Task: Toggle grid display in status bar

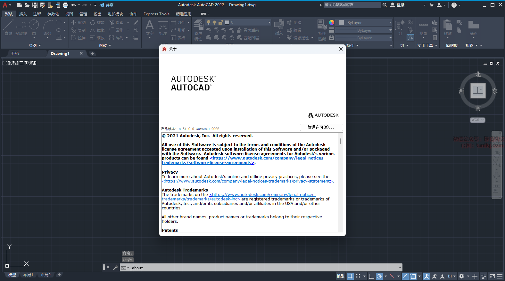Action: click(350, 276)
